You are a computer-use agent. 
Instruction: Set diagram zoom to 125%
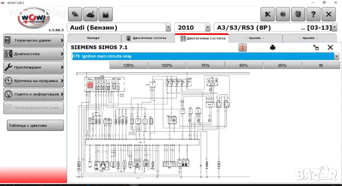(x=129, y=66)
